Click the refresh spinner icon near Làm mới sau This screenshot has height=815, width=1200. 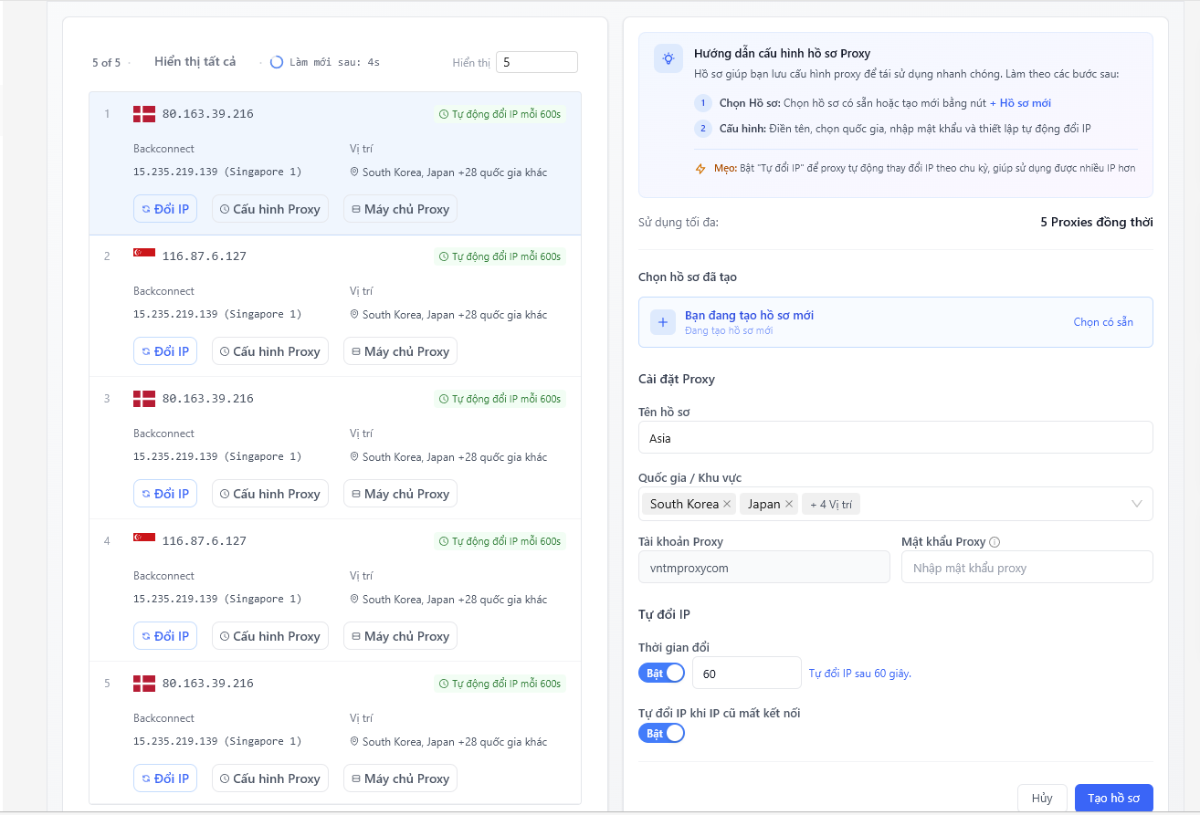pos(277,62)
